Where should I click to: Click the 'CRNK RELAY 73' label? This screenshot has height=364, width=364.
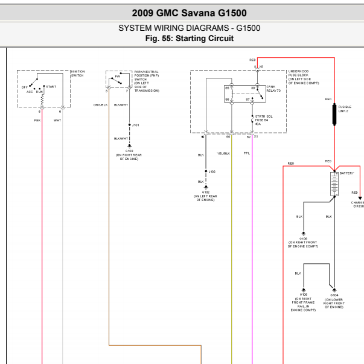[273, 89]
